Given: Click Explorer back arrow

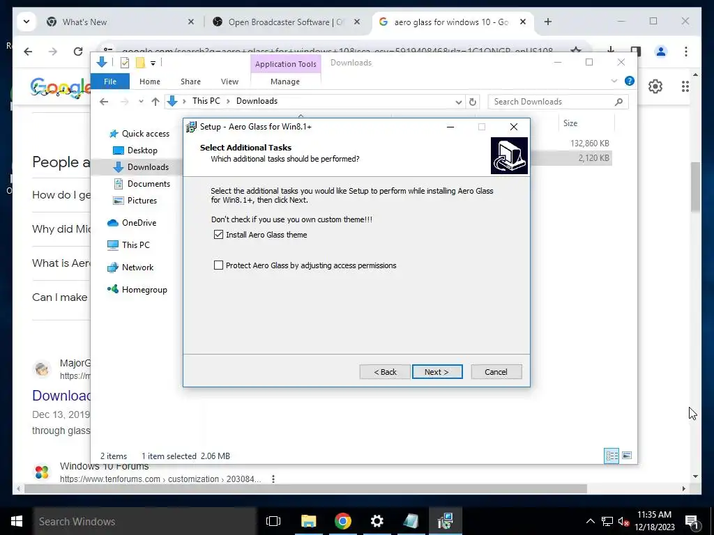Looking at the screenshot, I should click(x=104, y=102).
